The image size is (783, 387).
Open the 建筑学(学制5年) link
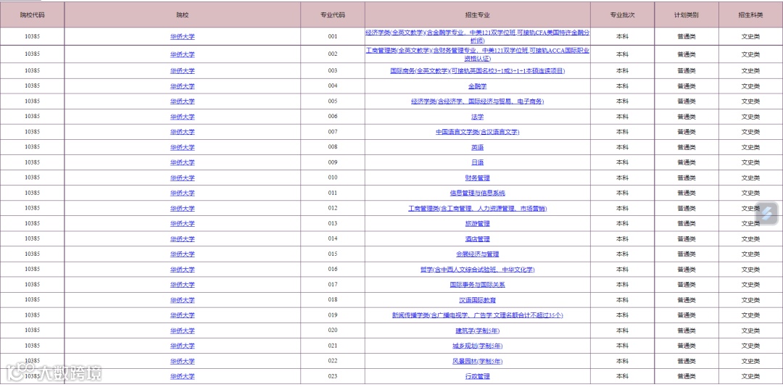click(477, 330)
